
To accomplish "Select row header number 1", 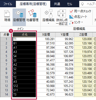I will pyautogui.click(x=6, y=39).
